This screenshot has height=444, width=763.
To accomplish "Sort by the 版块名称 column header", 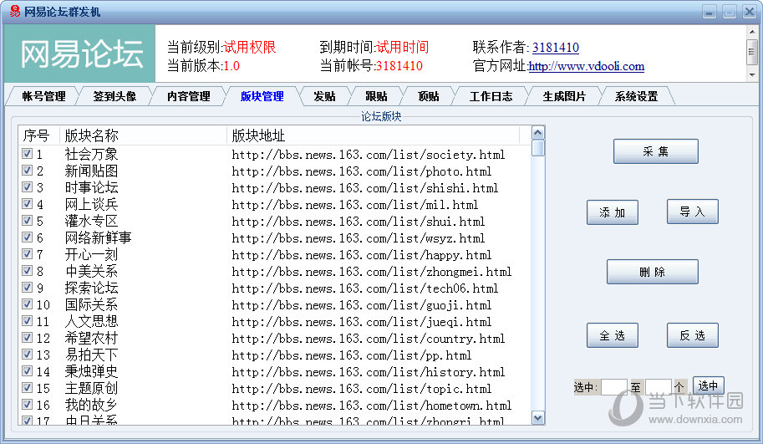I will coord(143,135).
